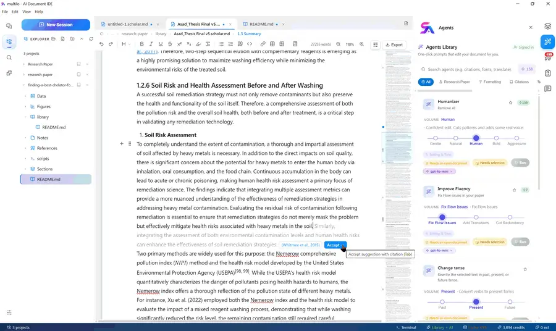Viewport: 556px width, 331px height.
Task: Insert a table icon
Action: point(272,44)
